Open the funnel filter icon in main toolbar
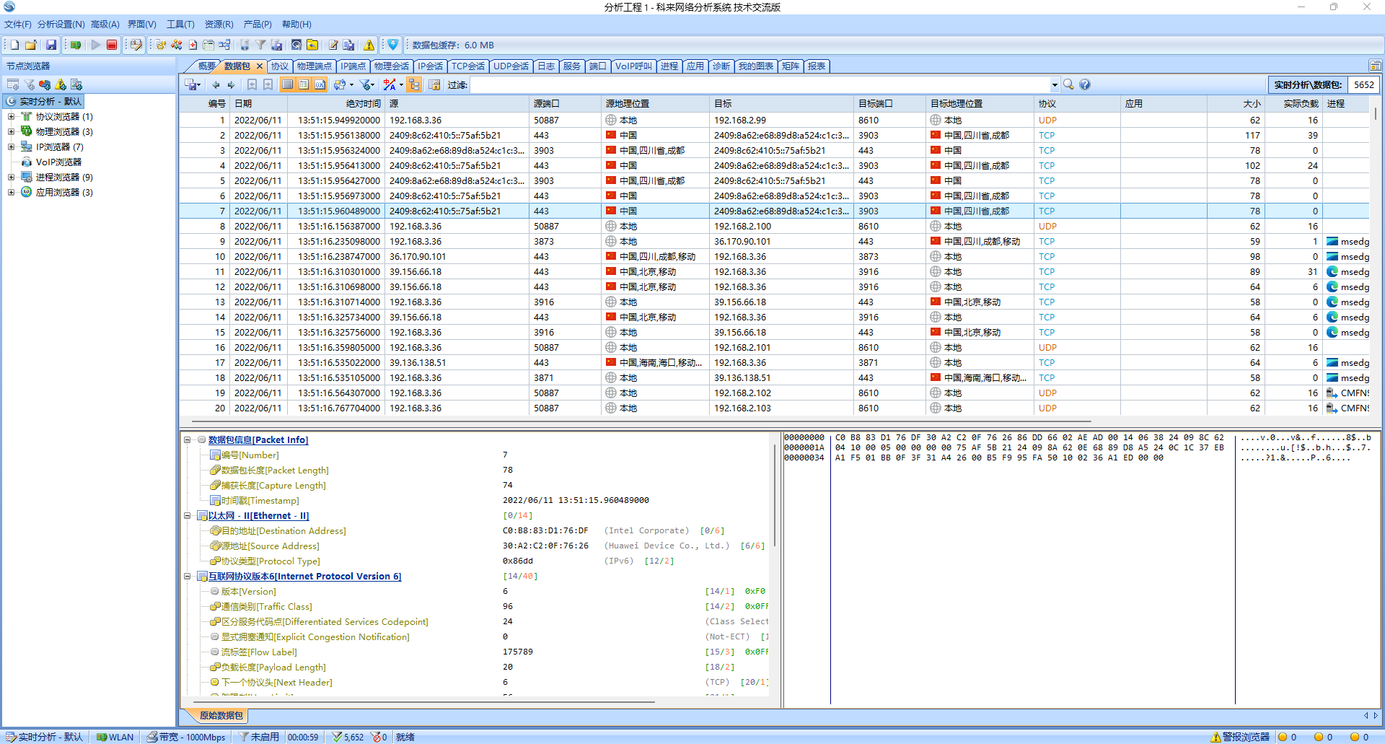 pyautogui.click(x=260, y=45)
